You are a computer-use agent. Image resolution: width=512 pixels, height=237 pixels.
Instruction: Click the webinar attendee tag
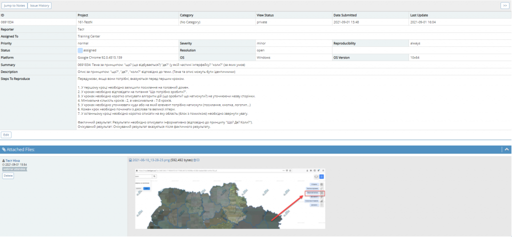coord(14,169)
